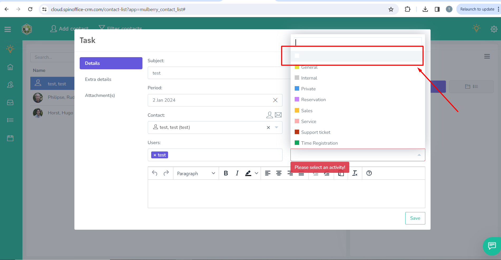Click the Subject input field

point(219,73)
